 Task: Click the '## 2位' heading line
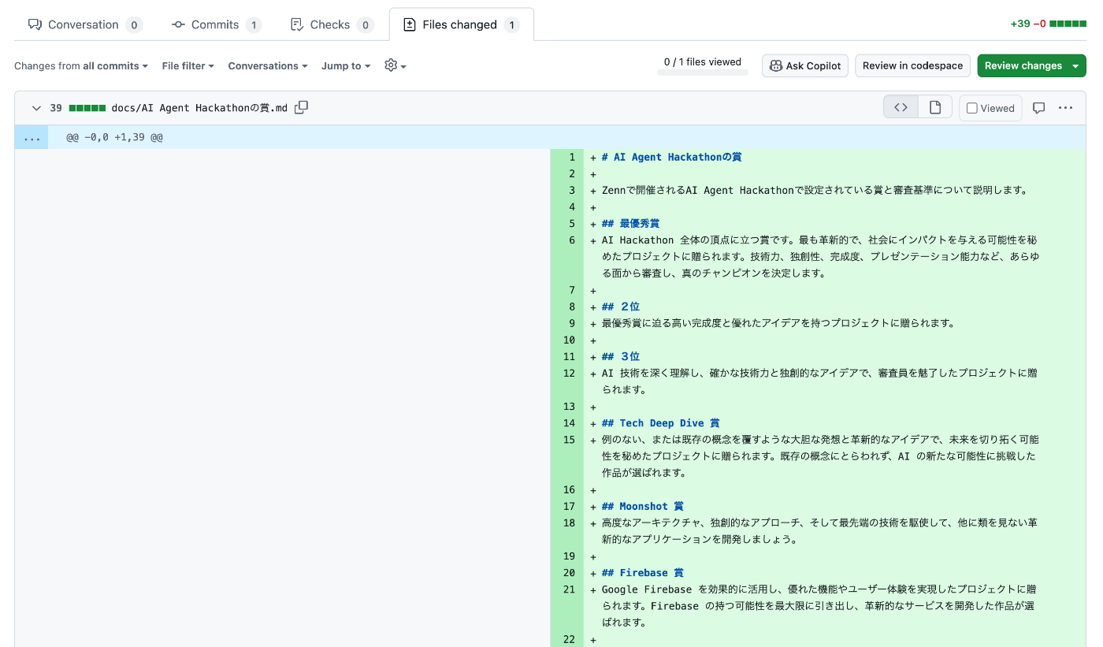coord(621,307)
